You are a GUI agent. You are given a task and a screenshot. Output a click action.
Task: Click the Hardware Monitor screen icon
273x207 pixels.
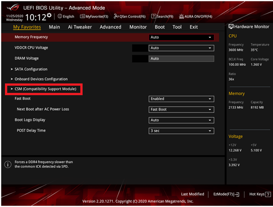231,27
